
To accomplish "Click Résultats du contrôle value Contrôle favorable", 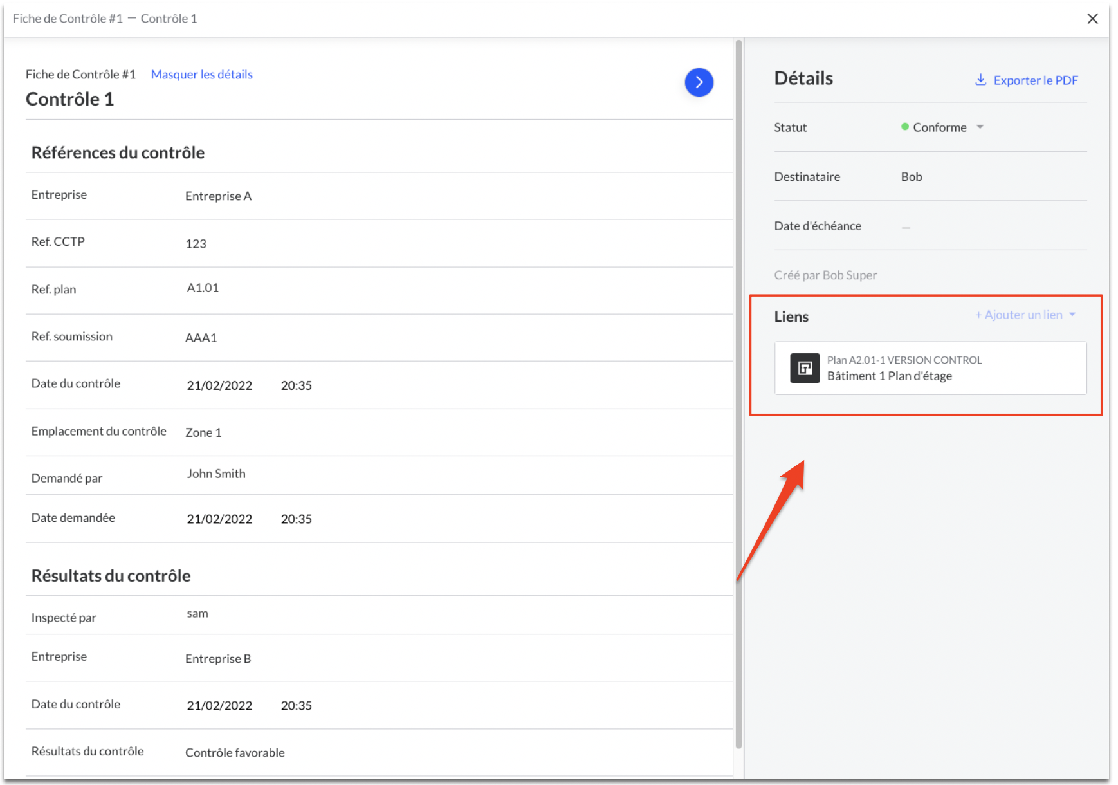I will click(x=235, y=753).
